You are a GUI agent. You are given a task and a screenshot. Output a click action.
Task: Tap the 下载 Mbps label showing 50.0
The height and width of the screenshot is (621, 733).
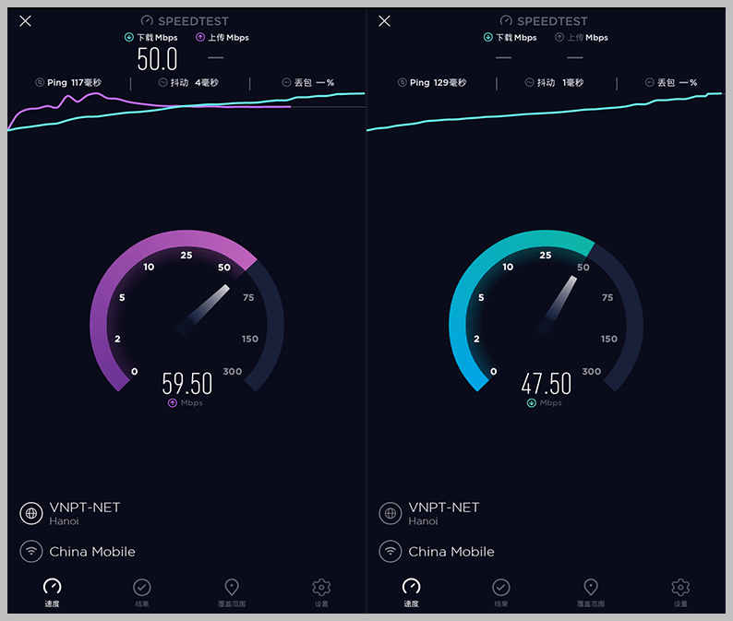click(x=150, y=38)
